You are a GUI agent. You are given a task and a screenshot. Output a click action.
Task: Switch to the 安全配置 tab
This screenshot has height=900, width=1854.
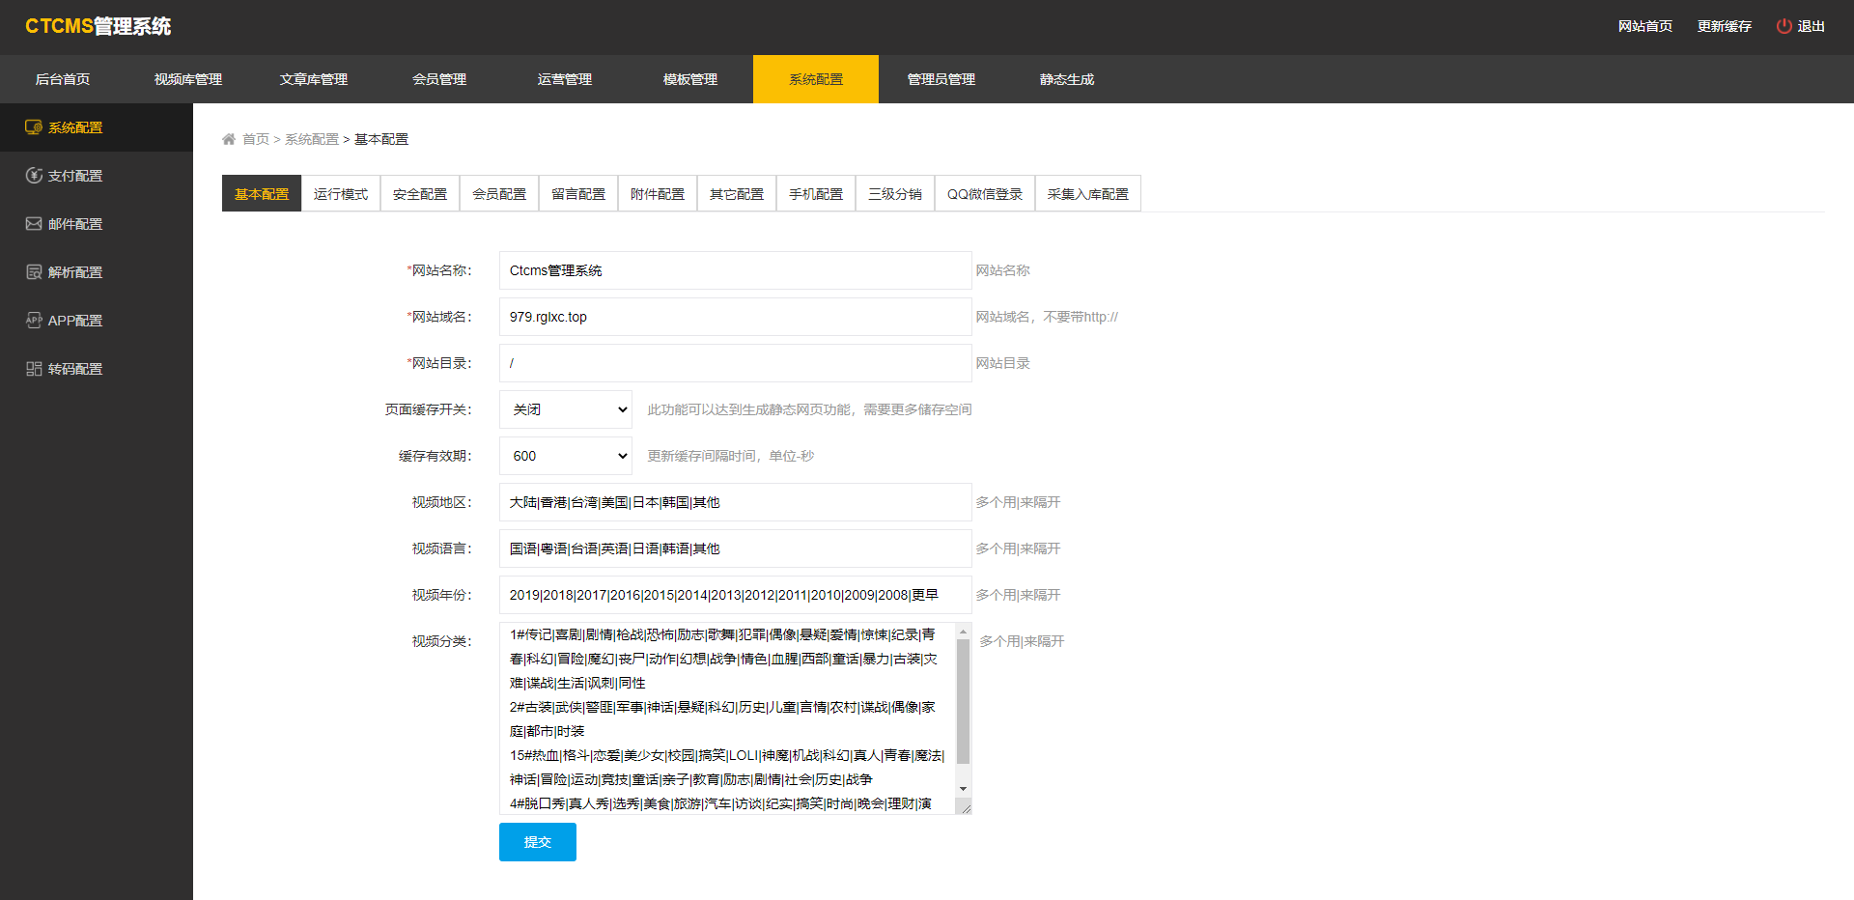[x=420, y=194]
